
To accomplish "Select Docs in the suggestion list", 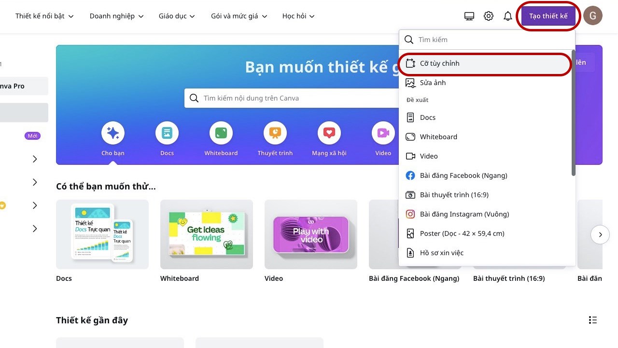I will 485,117.
